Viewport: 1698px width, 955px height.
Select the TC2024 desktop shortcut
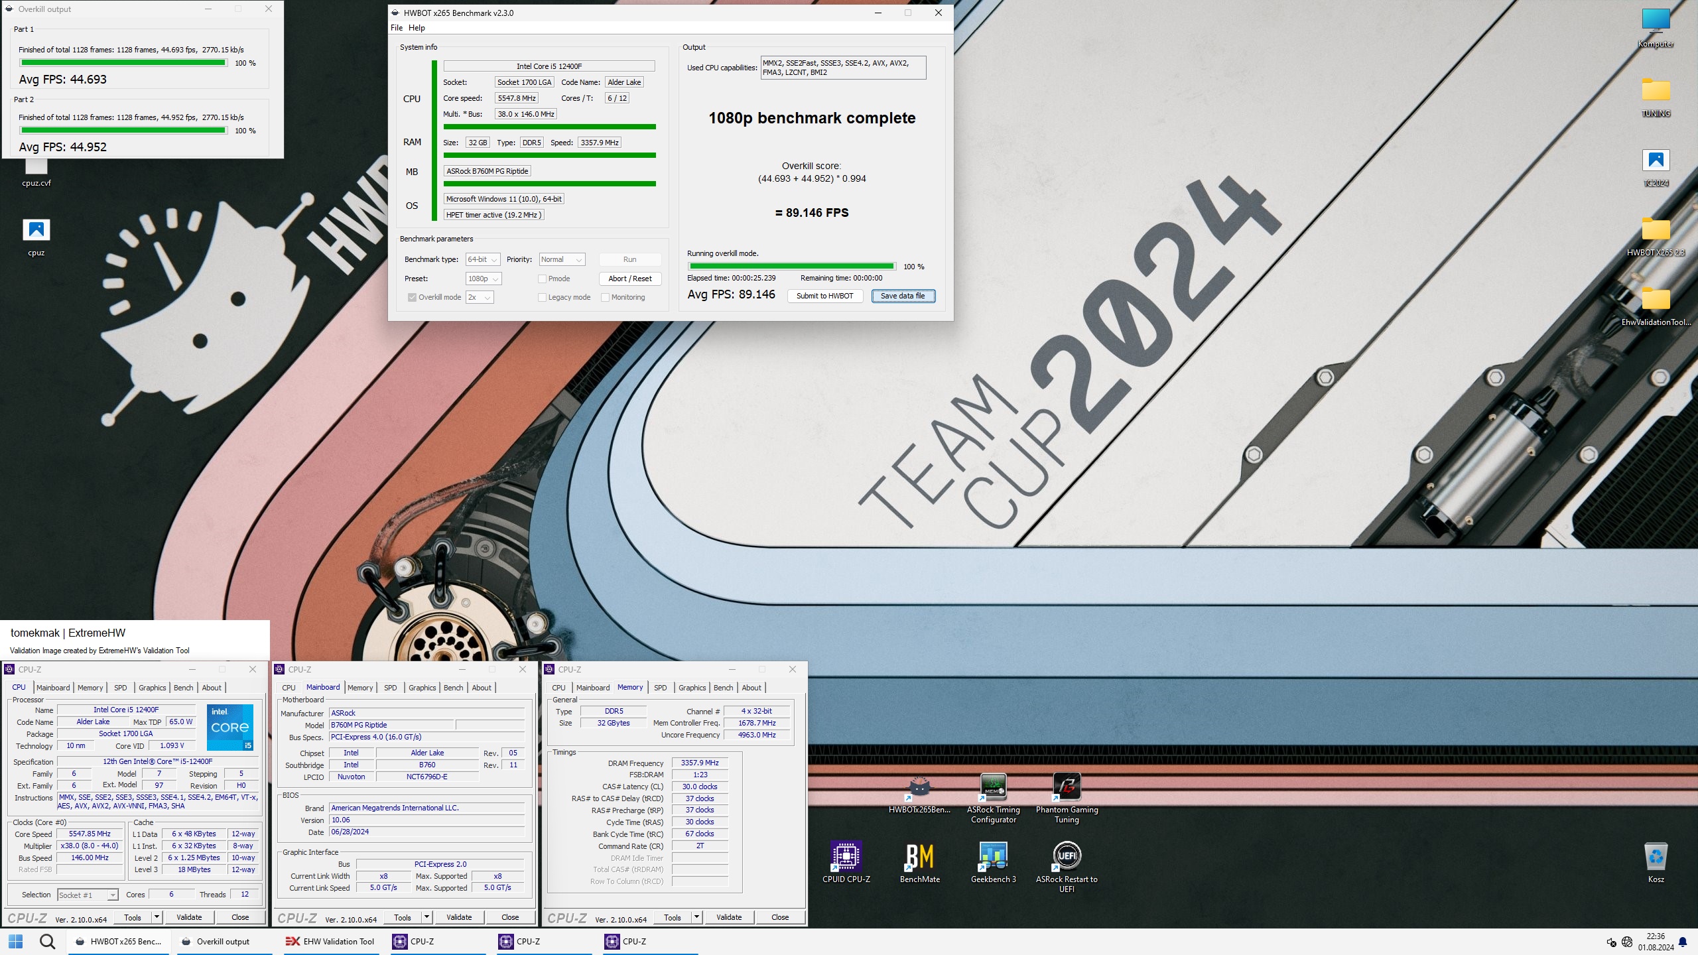1656,167
